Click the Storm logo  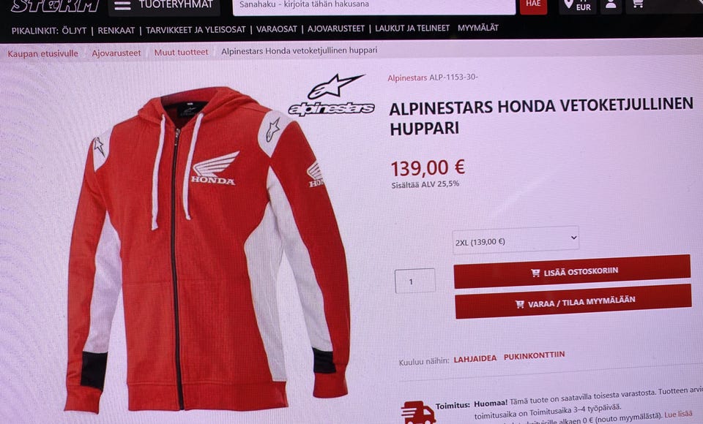coord(55,7)
